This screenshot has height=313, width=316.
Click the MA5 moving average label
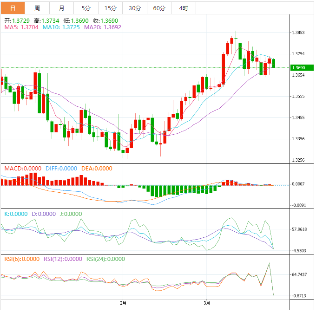point(21,28)
